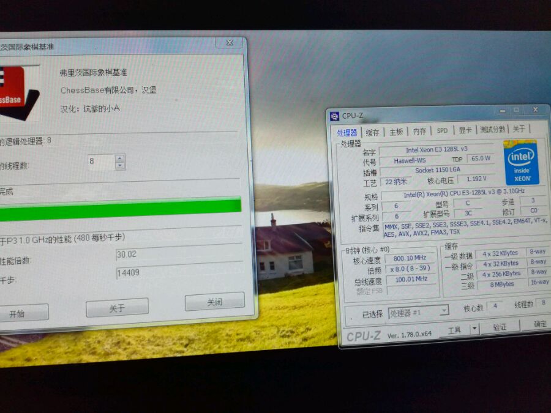Increase thread count with up arrow

[120, 158]
